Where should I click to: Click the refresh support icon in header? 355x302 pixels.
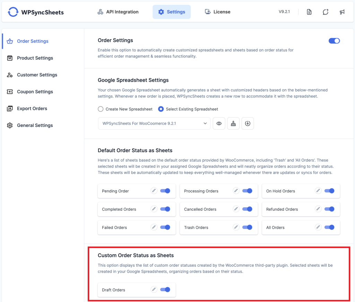point(325,12)
